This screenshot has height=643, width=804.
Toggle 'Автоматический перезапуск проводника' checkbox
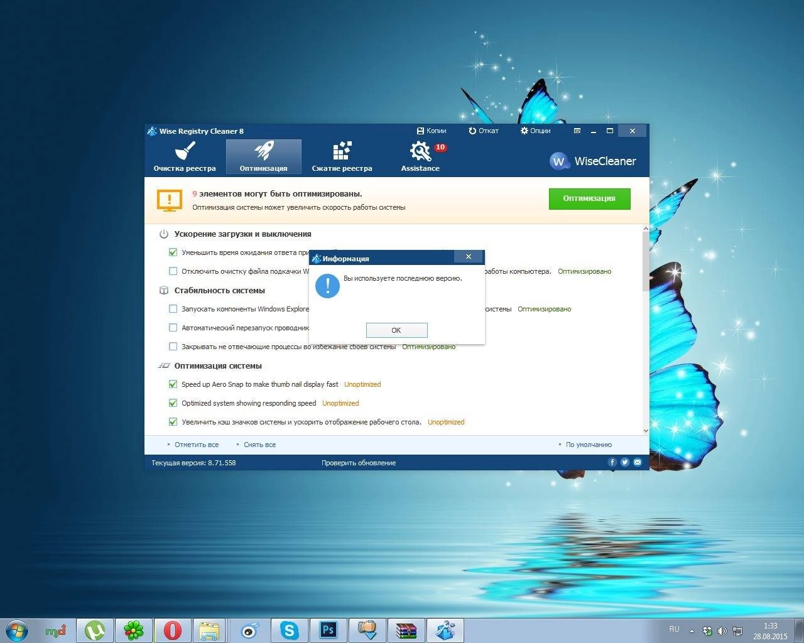[173, 328]
